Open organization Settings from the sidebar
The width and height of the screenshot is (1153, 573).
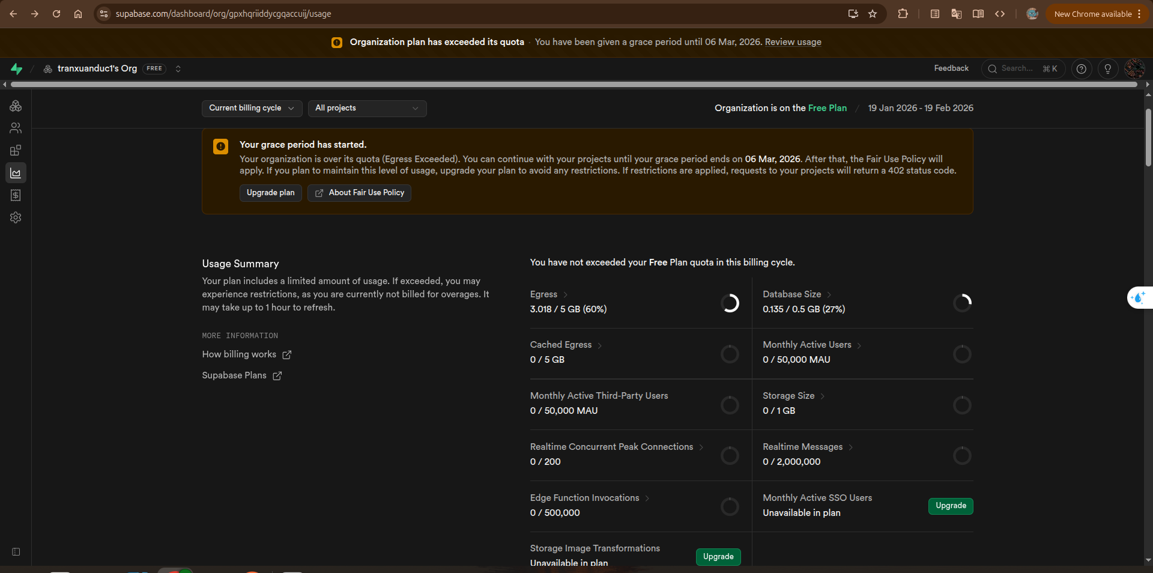tap(16, 217)
